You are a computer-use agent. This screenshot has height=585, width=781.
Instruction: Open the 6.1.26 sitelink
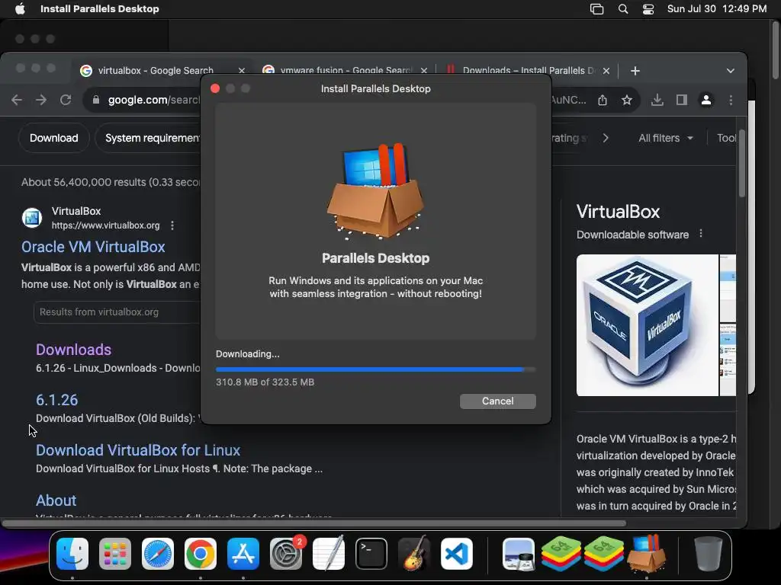[56, 400]
